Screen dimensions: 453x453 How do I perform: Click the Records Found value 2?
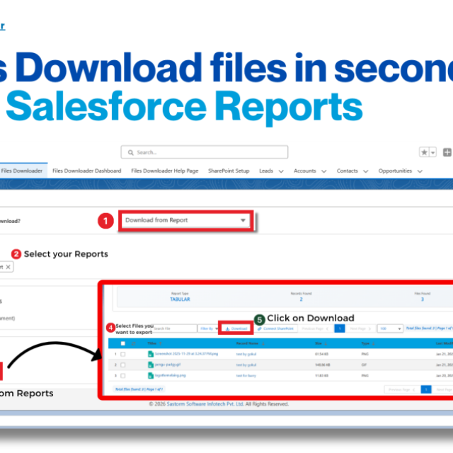301,299
